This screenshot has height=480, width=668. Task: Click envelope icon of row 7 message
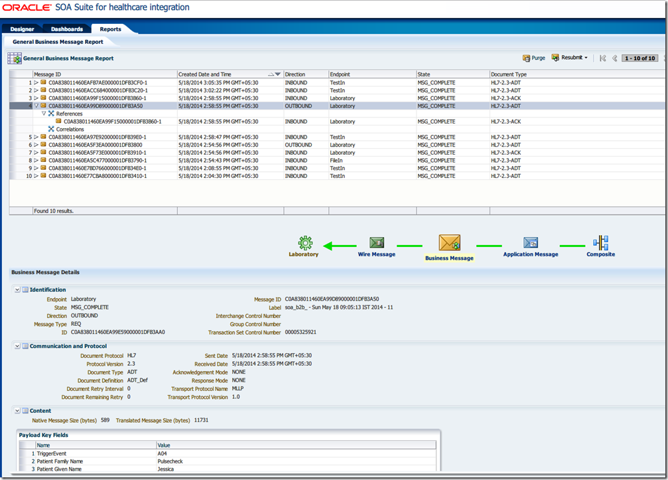point(43,152)
